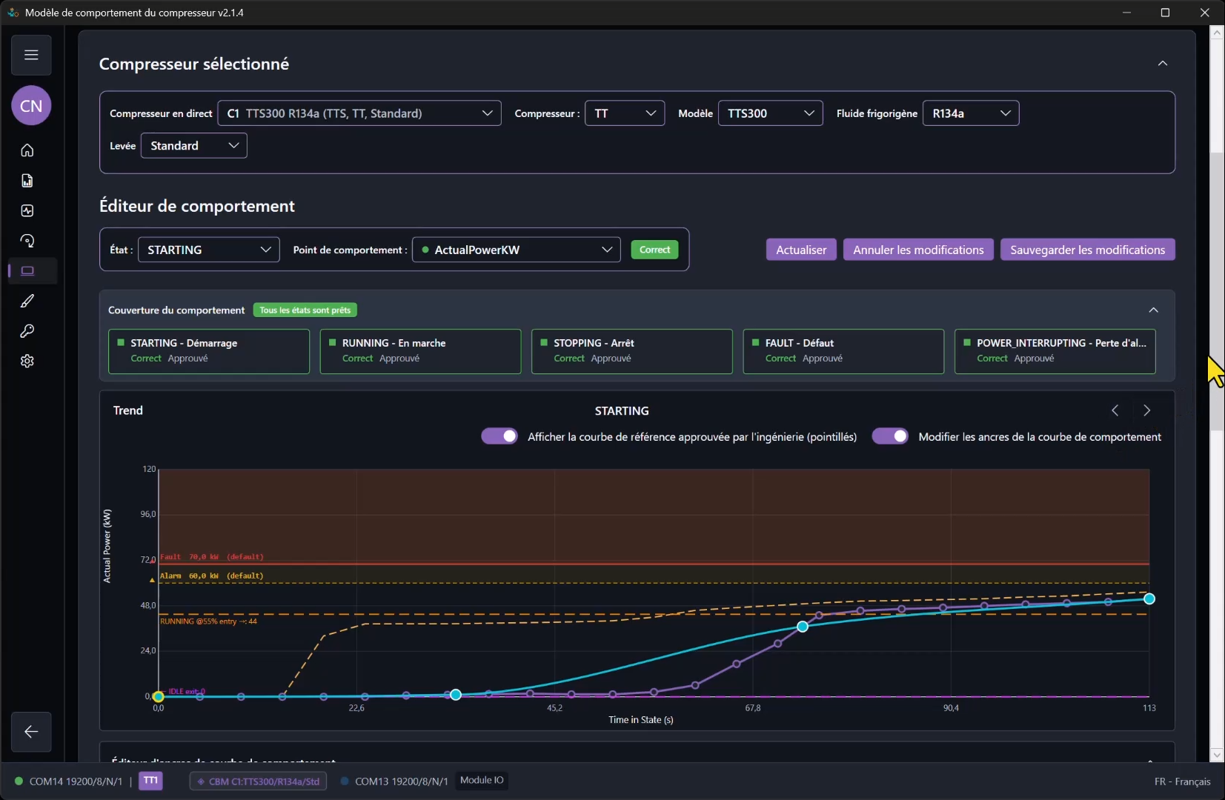This screenshot has height=800, width=1225.
Task: Click the CN user avatar
Action: pyautogui.click(x=31, y=106)
